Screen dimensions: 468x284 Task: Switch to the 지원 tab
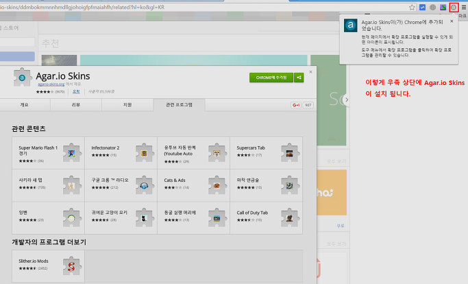coord(127,105)
